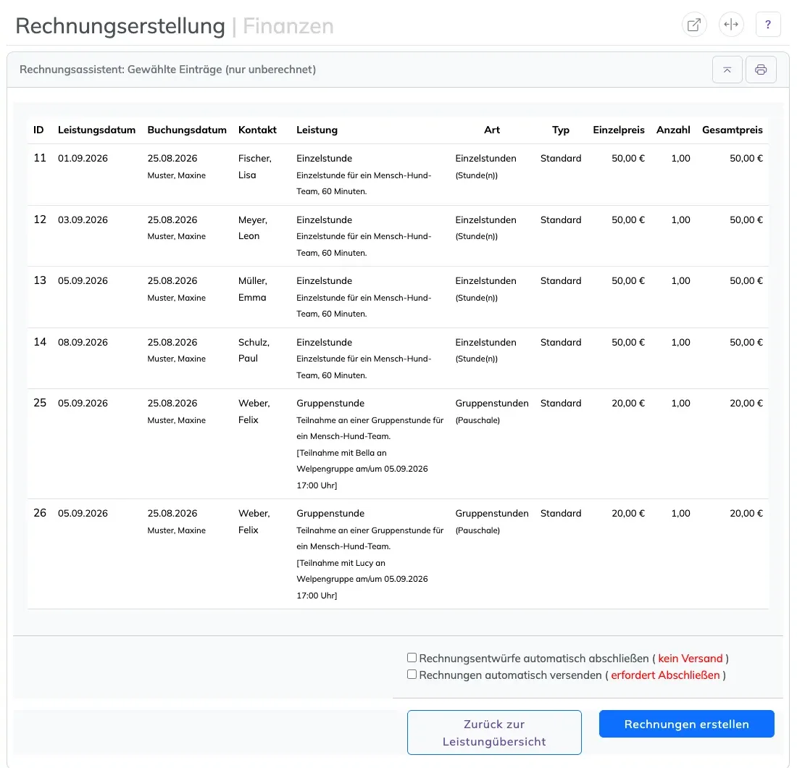Viewport: 797px width, 768px height.
Task: Click the Gesamtpreis column header
Action: tap(733, 130)
